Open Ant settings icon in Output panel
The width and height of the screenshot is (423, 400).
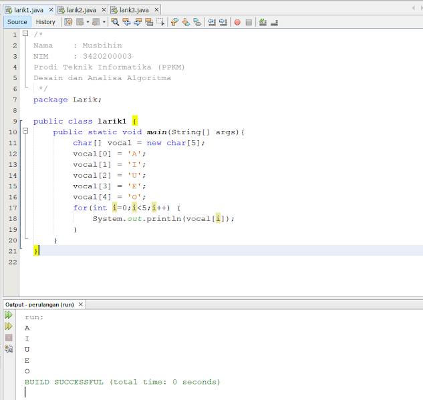9,349
